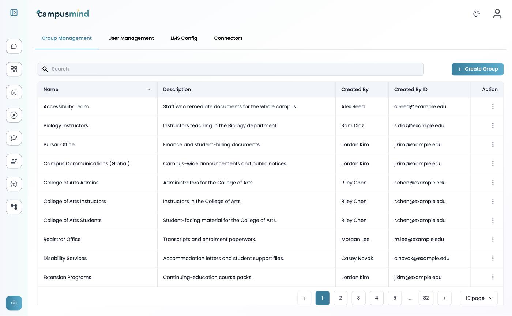Open the grid dashboard sidebar icon

(x=14, y=69)
